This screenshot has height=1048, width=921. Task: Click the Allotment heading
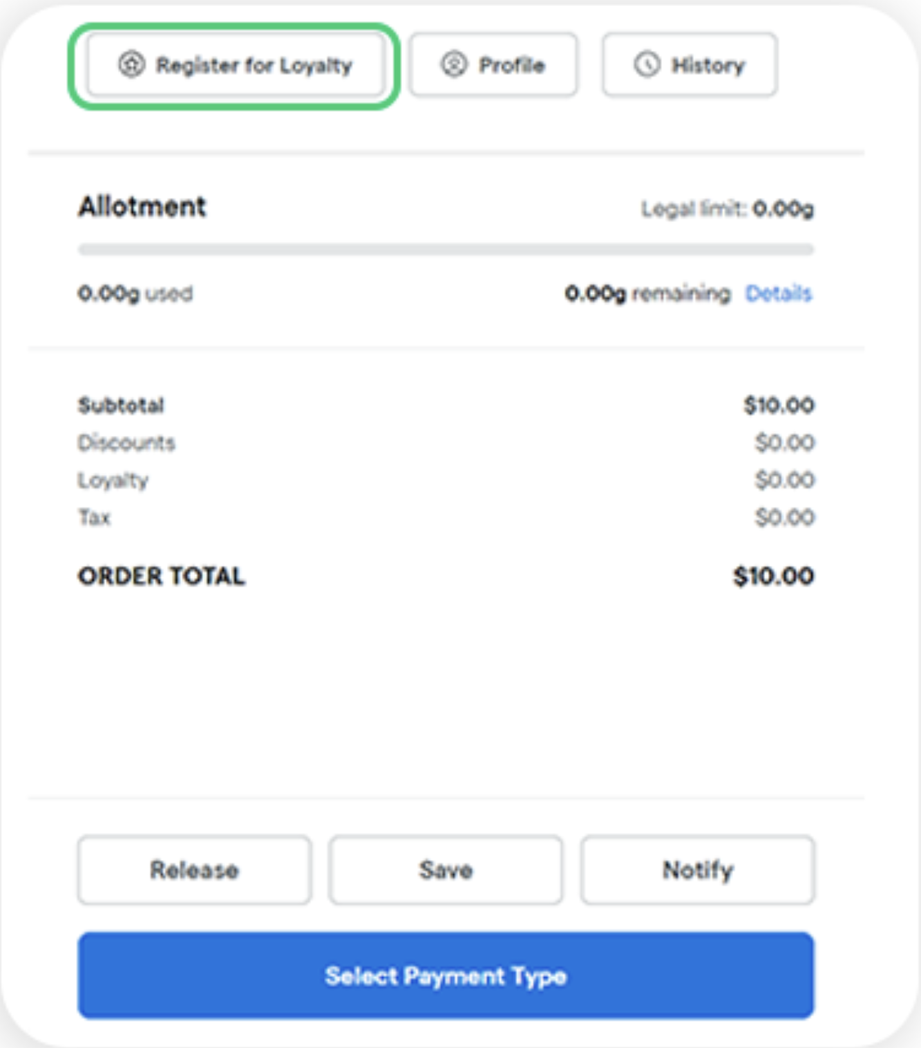(x=142, y=207)
